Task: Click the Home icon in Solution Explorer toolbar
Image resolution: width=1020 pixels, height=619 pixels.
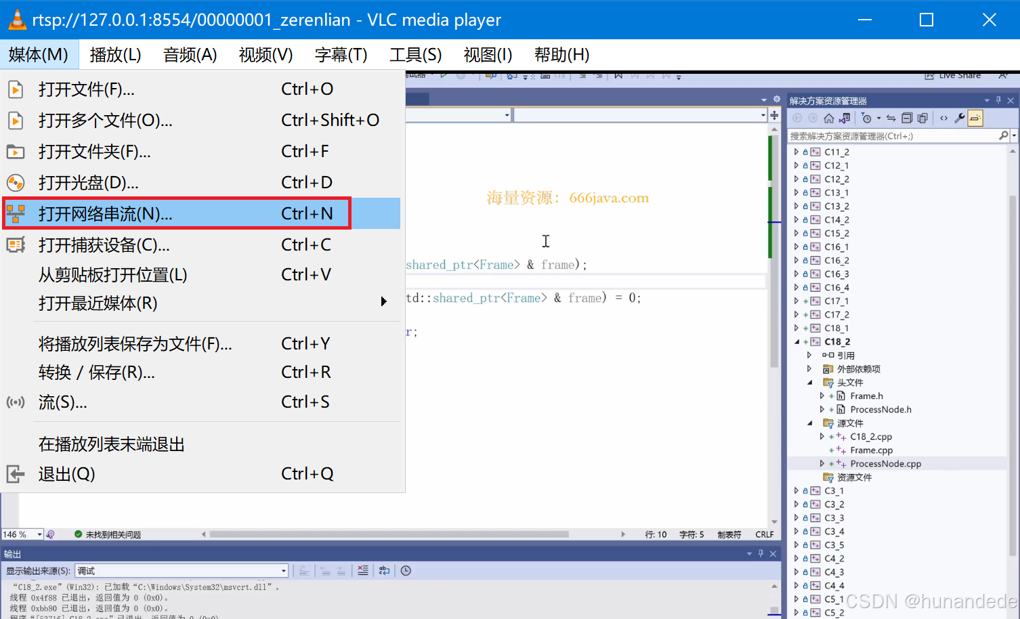Action: pyautogui.click(x=829, y=118)
